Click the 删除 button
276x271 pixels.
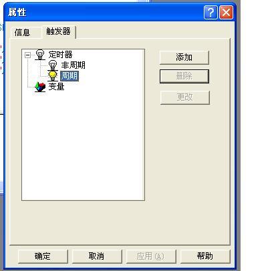184,76
